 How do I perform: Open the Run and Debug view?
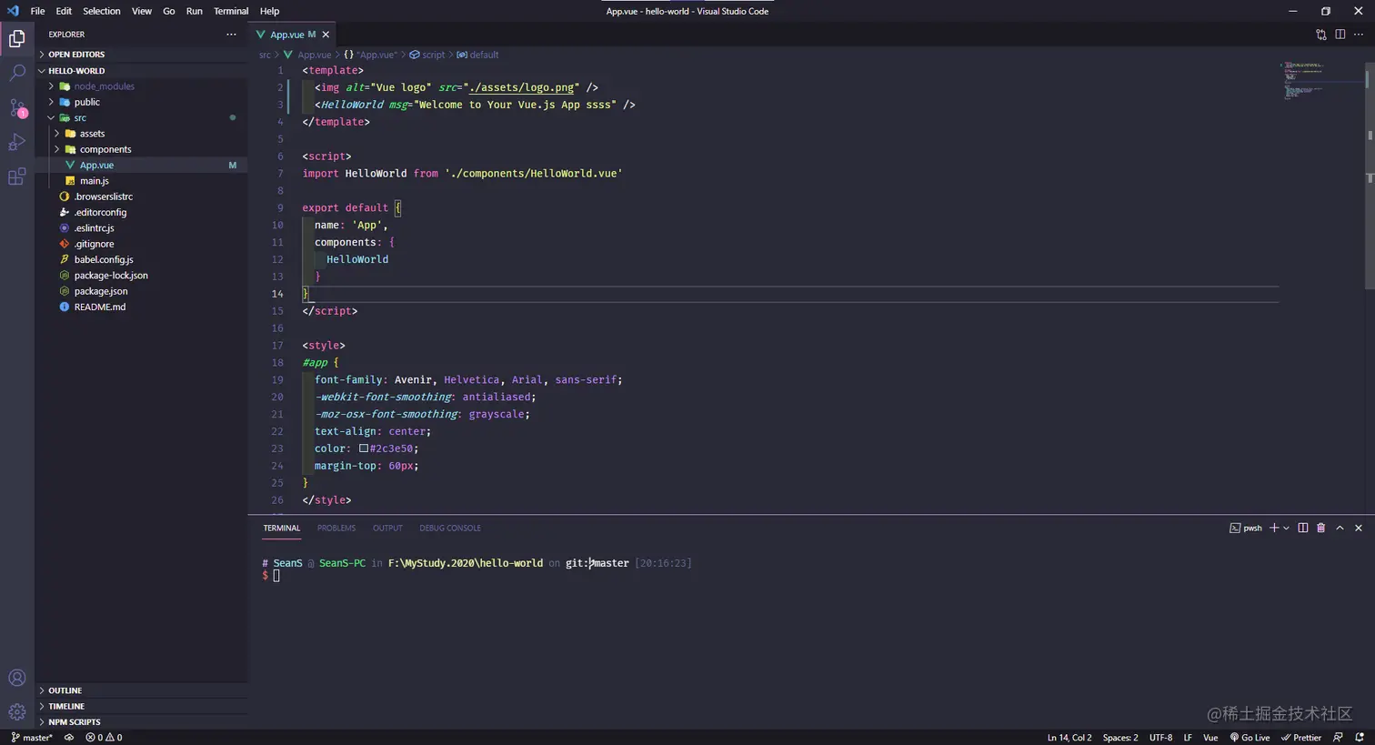point(17,142)
